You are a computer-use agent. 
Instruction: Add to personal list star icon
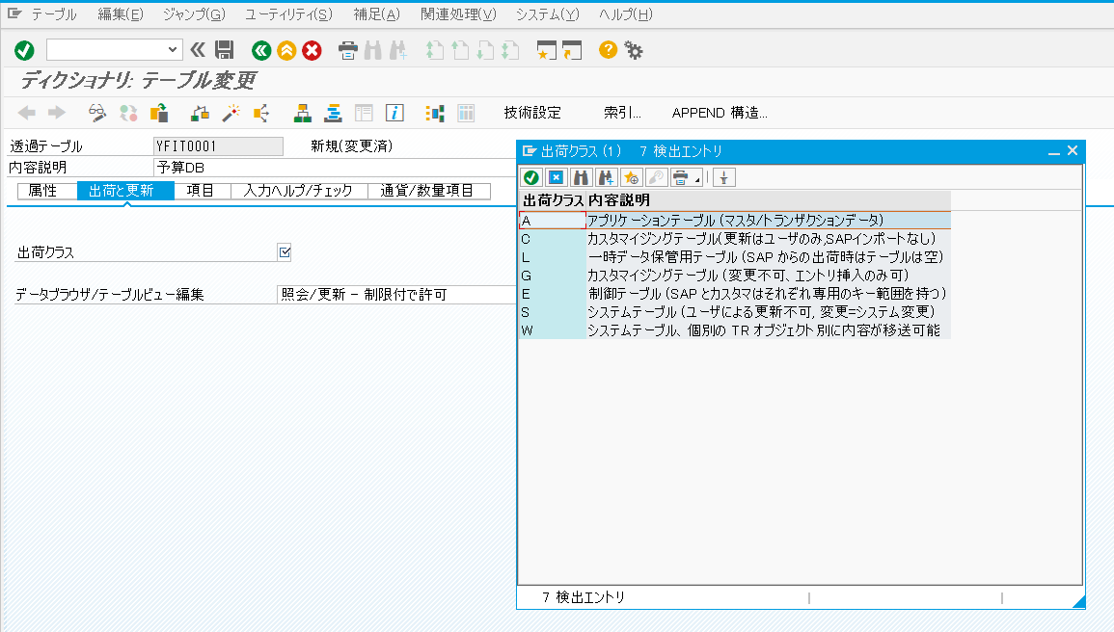[631, 177]
